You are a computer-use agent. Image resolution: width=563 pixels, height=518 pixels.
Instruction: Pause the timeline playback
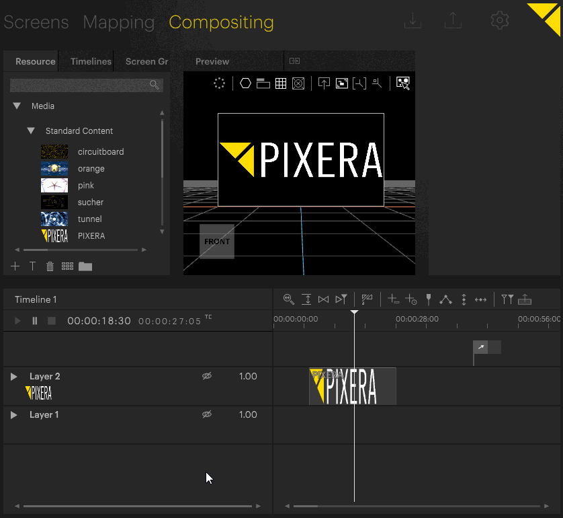(x=35, y=320)
